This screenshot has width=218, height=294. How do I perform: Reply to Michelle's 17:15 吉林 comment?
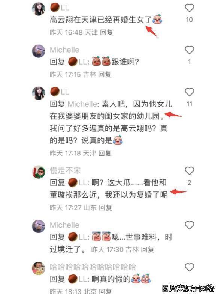tap(105, 74)
